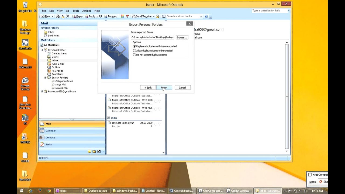The image size is (345, 194).
Task: Open CamStudio desktop icon
Action: click(x=25, y=44)
